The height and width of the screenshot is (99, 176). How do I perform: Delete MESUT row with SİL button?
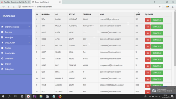[148, 27]
